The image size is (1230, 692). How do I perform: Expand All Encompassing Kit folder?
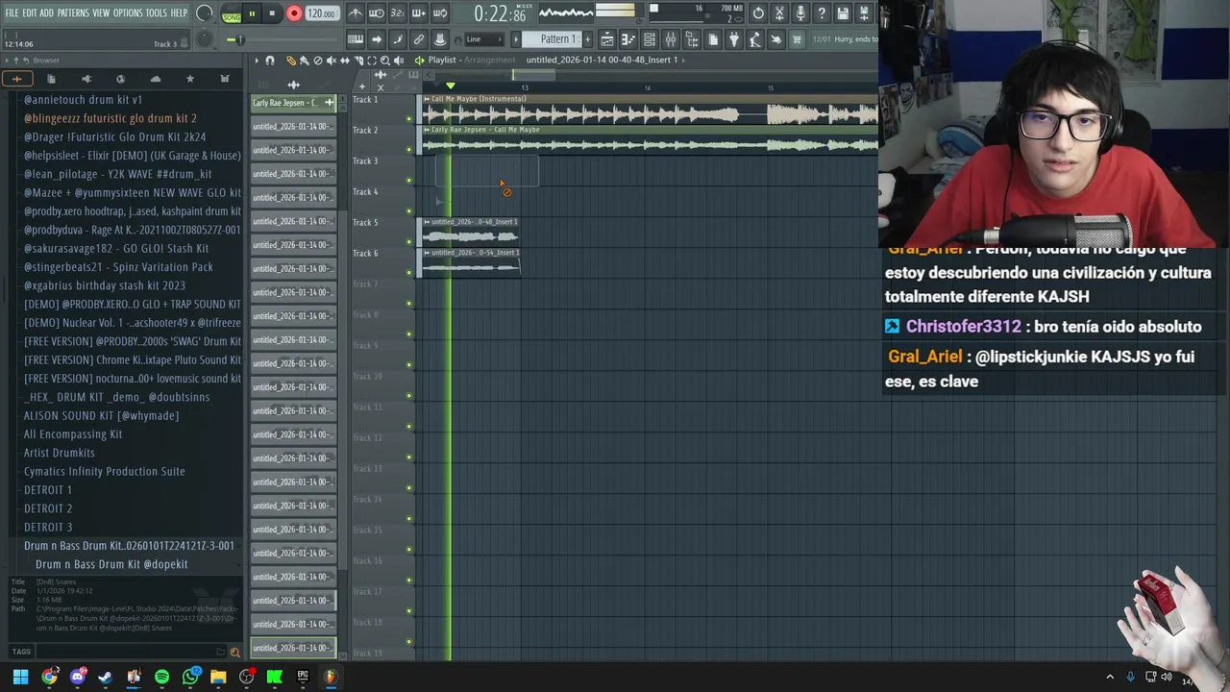click(73, 434)
